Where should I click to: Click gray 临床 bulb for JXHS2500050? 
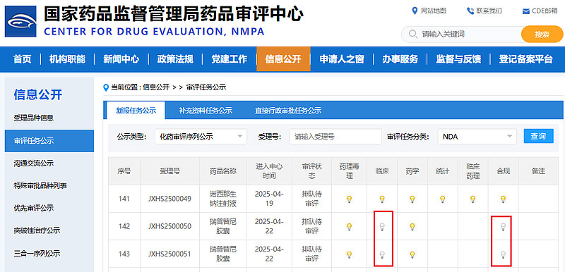click(382, 227)
